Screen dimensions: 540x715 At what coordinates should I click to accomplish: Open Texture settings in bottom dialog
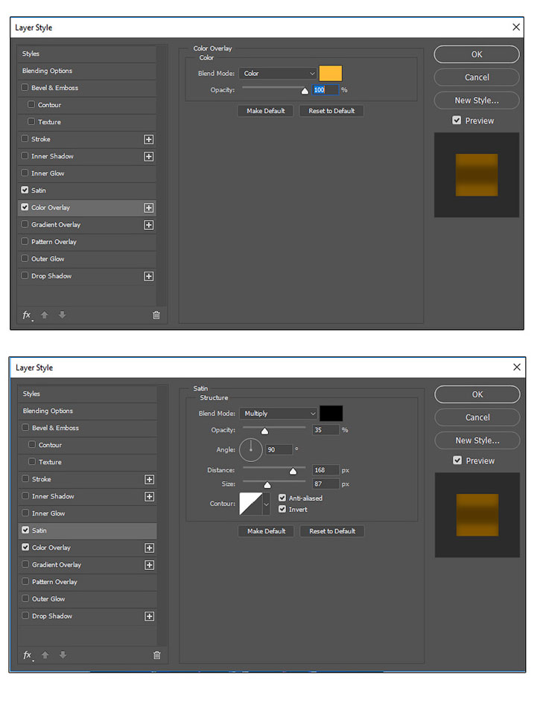(x=88, y=462)
